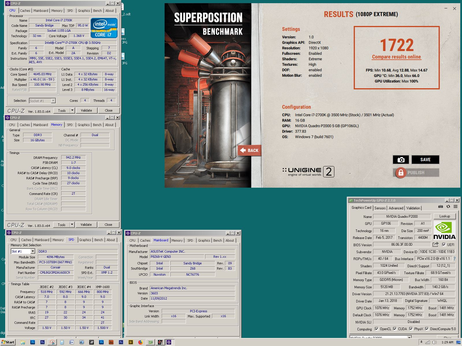
Task: Show hidden tray icons arrow
Action: coord(421,342)
